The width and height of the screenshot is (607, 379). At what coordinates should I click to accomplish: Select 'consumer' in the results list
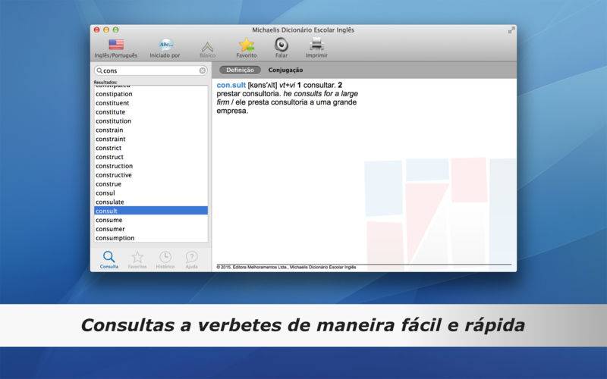[151, 229]
